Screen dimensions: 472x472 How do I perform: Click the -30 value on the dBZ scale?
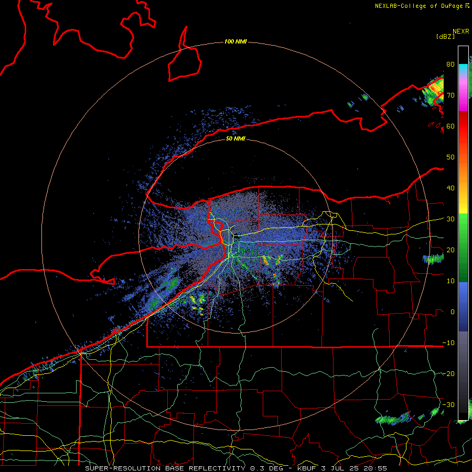(x=448, y=404)
